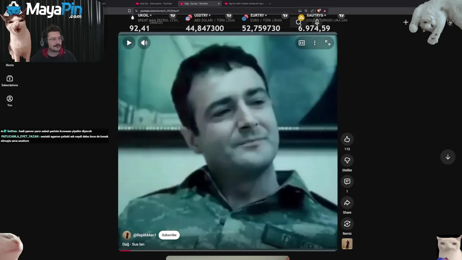Viewport: 462px width, 260px height.
Task: Open the three-dot more options menu
Action: [x=315, y=43]
